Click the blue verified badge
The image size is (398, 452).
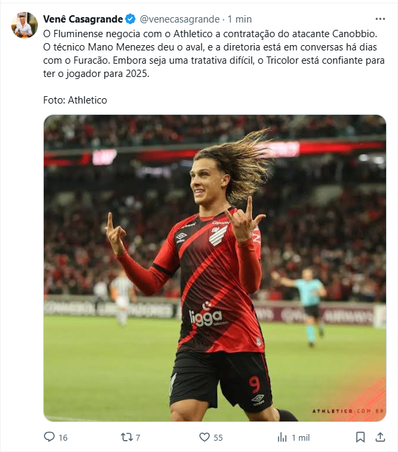130,19
